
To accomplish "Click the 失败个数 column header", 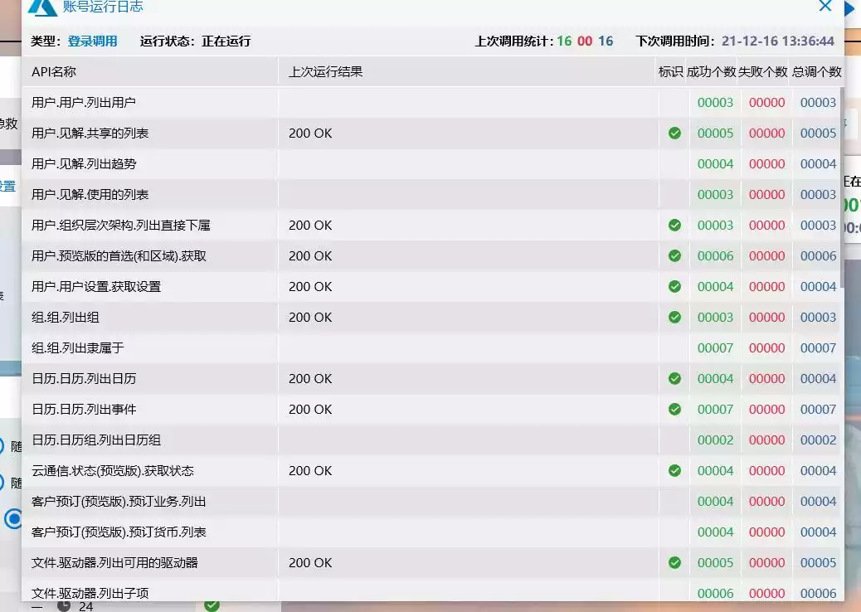I will click(763, 72).
